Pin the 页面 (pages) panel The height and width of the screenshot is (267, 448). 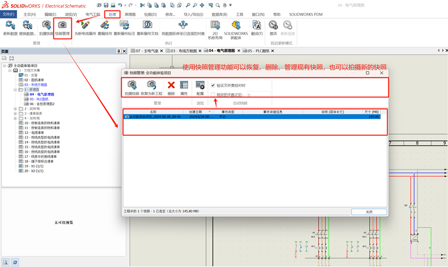pyautogui.click(x=118, y=51)
